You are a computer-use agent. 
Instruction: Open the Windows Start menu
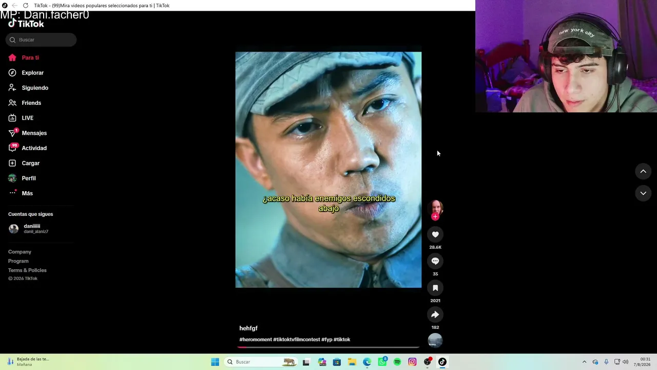[215, 362]
